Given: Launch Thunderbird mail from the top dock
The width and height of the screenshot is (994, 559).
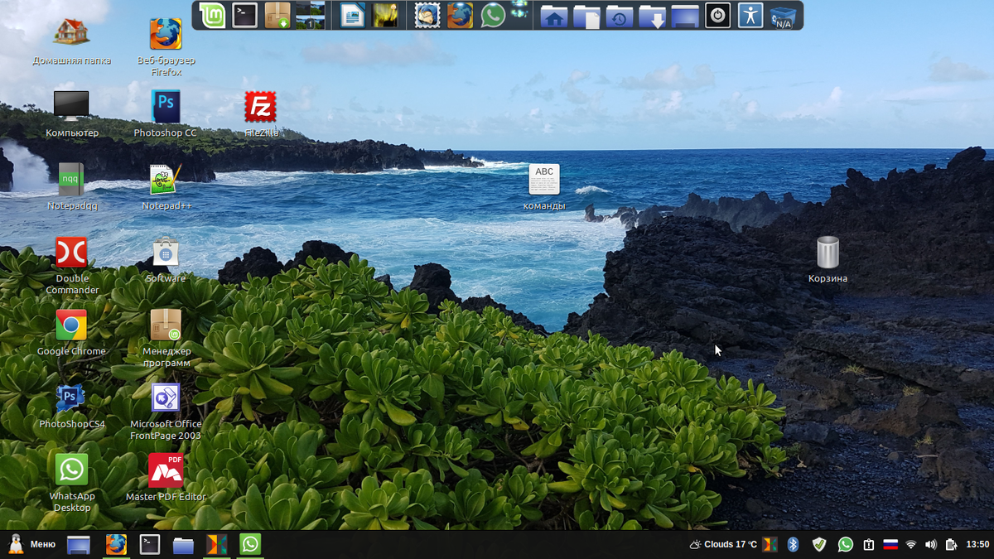Looking at the screenshot, I should (x=427, y=15).
